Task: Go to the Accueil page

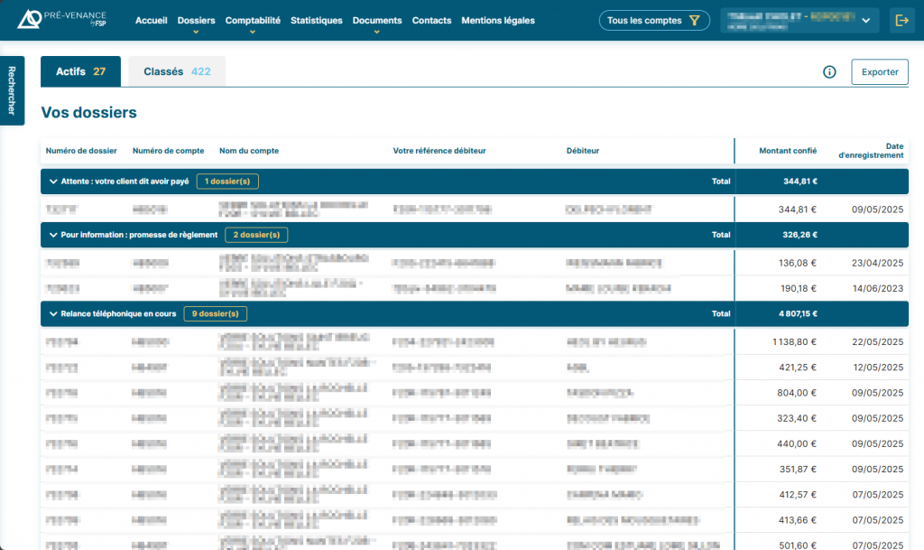Action: tap(152, 21)
